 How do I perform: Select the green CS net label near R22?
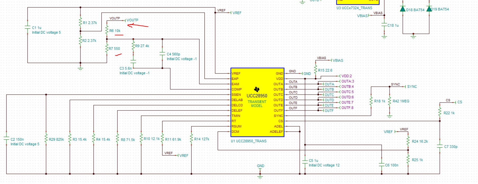point(460,102)
